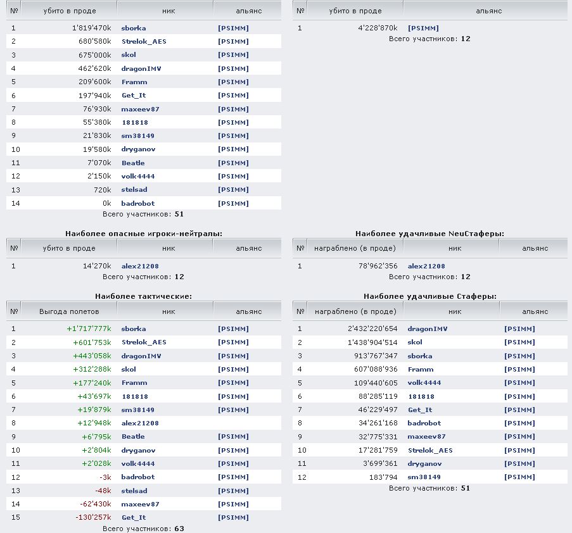This screenshot has height=533, width=572.
Task: Select alex21208 in the 14'270k row
Action: [x=140, y=266]
